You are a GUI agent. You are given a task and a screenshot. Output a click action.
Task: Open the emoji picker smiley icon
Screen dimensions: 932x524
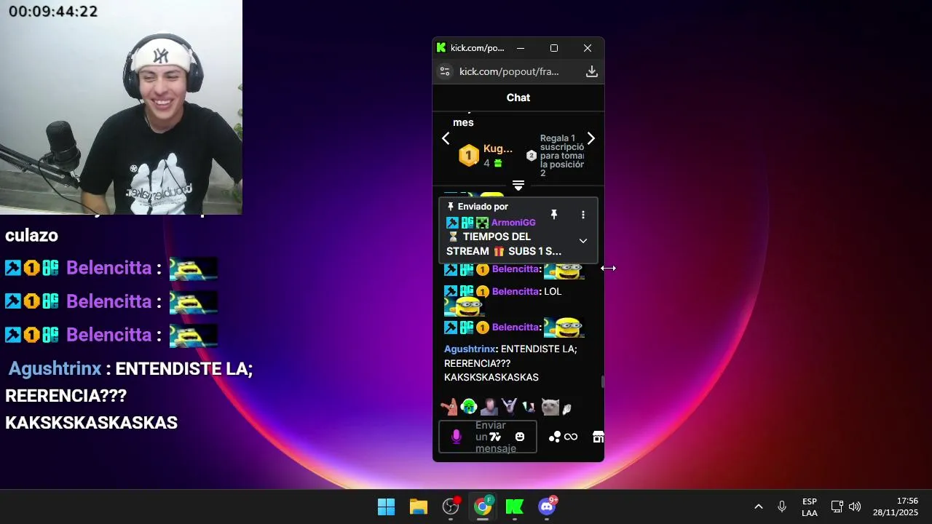point(520,437)
